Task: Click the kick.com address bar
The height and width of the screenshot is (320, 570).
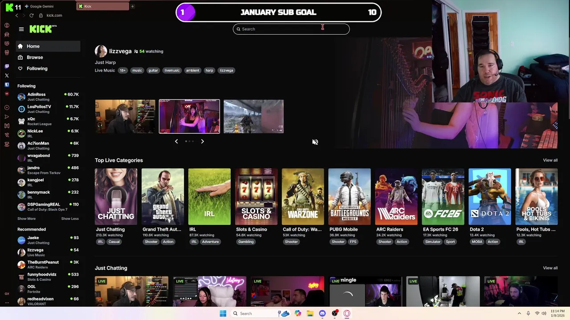Action: tap(54, 16)
